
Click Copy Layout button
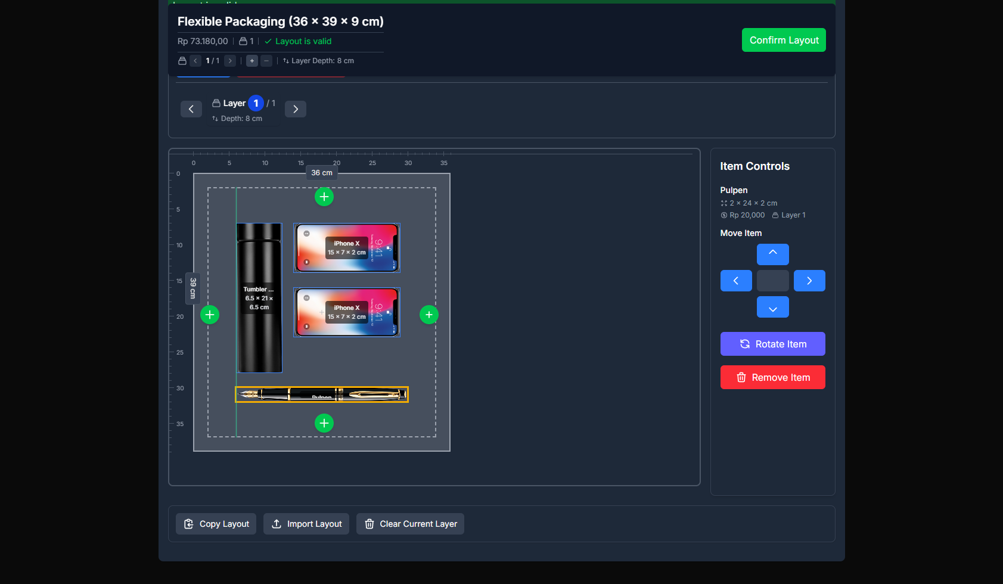point(216,524)
